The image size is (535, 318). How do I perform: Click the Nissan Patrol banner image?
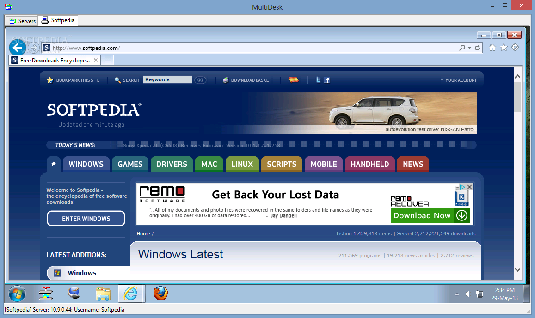point(348,113)
